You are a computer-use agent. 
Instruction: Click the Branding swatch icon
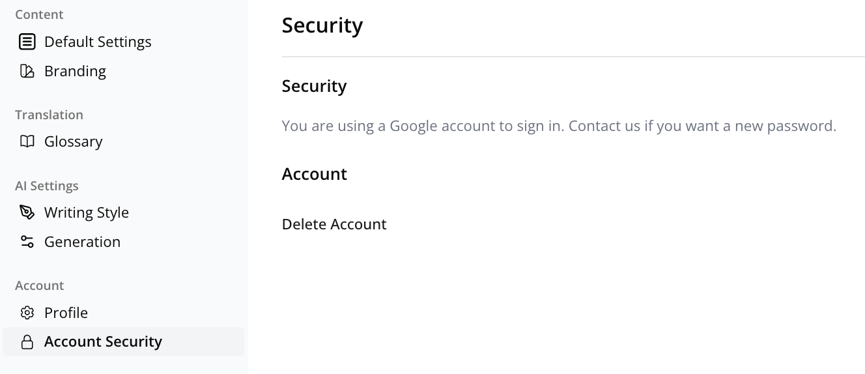27,71
